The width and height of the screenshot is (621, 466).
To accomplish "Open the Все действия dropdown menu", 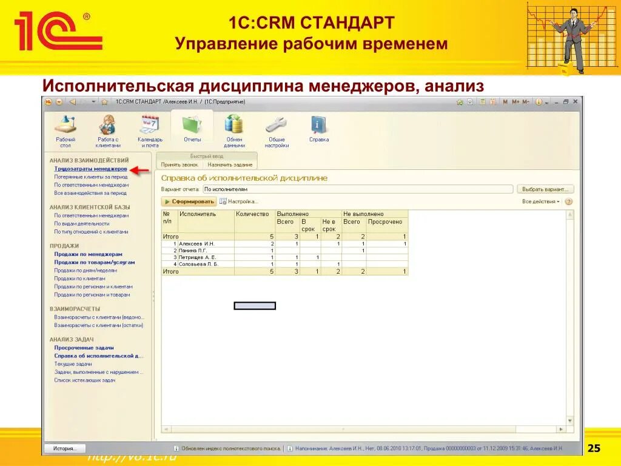I will pos(540,201).
